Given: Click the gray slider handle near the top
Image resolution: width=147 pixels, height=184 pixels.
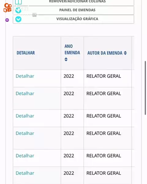Looking at the screenshot, I should (x=35, y=15).
